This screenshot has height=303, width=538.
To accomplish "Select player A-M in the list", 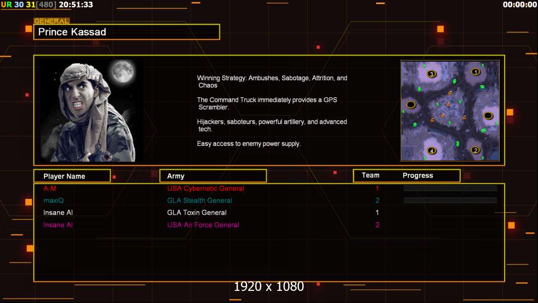I will (50, 188).
